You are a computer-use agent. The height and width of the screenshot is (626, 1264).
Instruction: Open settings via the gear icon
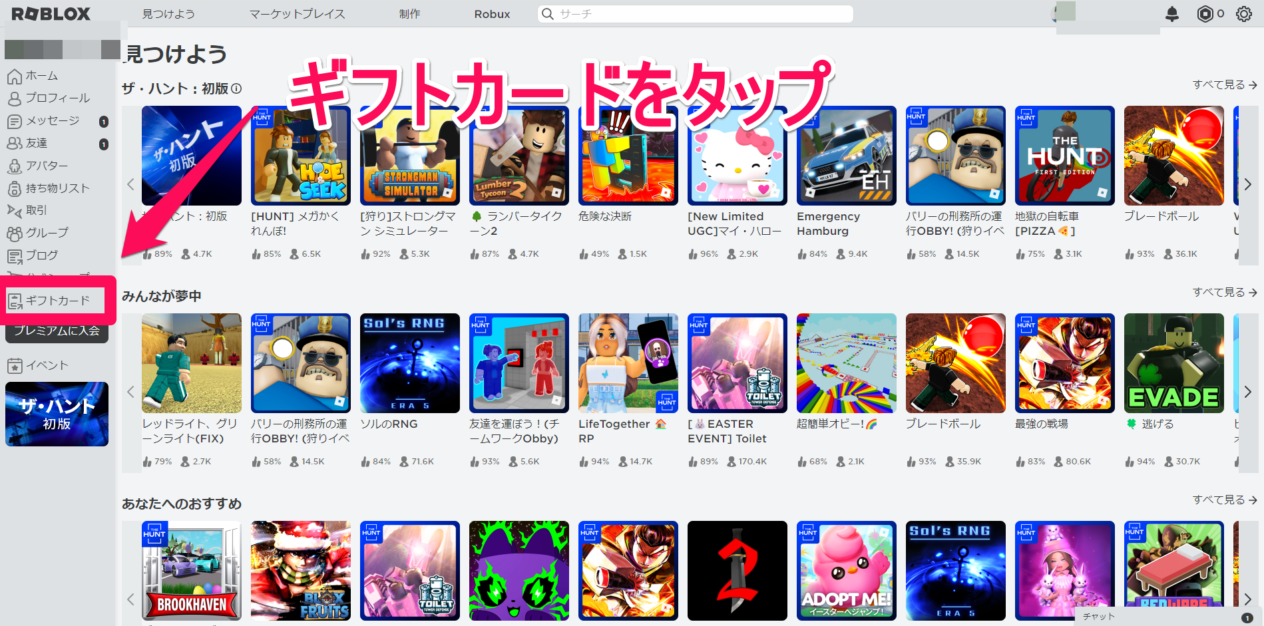coord(1243,13)
